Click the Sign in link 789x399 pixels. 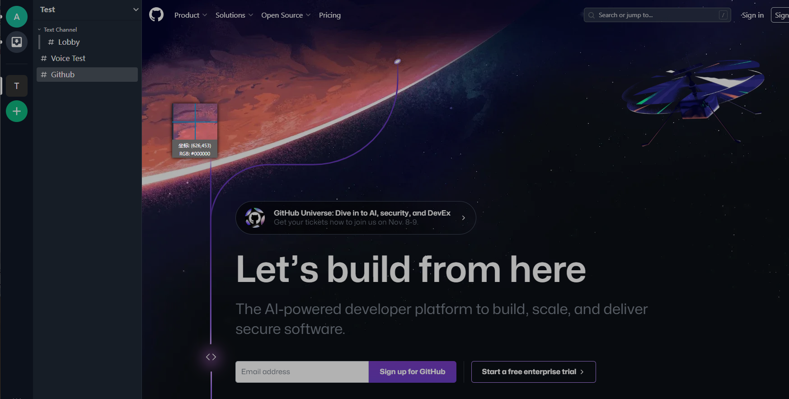[x=753, y=15]
